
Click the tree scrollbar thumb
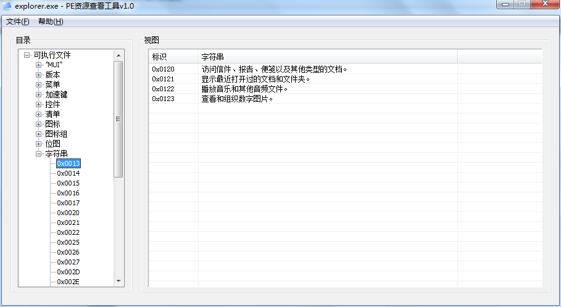[118, 119]
